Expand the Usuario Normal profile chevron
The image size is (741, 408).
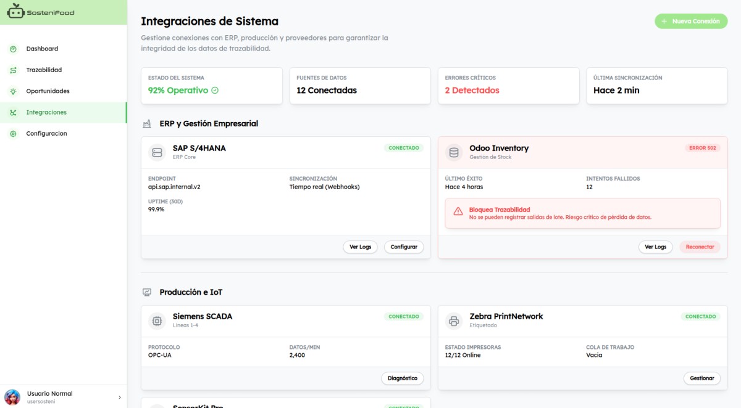point(119,397)
